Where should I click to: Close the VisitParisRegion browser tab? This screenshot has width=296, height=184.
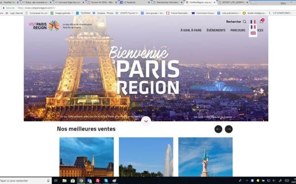pos(214,2)
